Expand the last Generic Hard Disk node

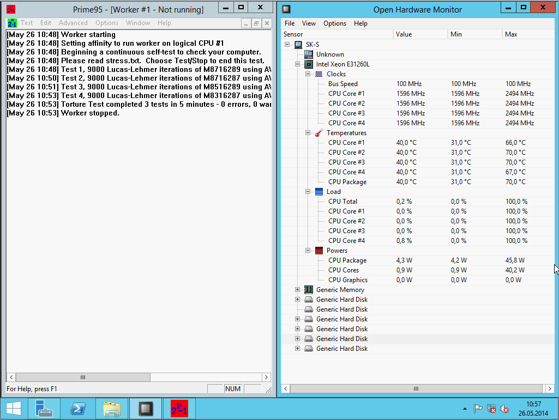click(297, 349)
